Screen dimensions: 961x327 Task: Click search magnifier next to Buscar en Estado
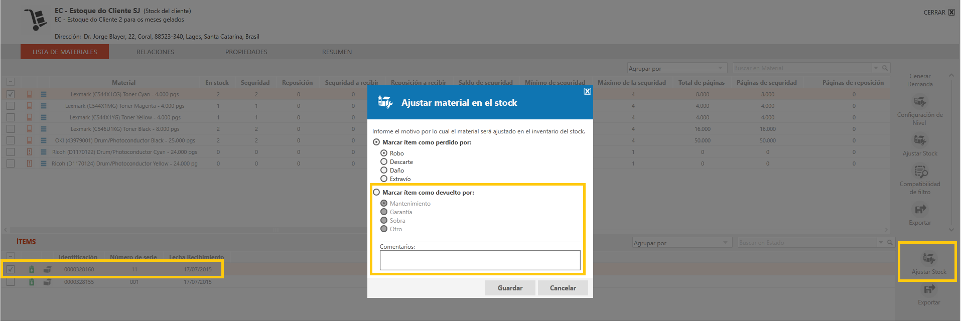[x=890, y=243]
